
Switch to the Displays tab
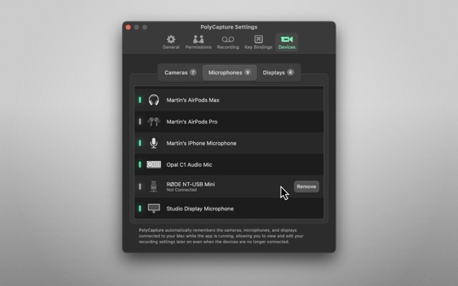point(278,73)
